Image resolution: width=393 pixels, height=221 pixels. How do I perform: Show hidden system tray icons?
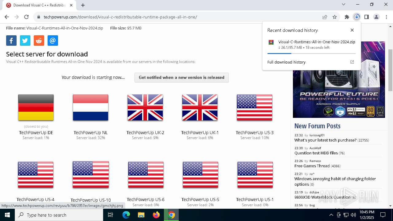pyautogui.click(x=331, y=215)
